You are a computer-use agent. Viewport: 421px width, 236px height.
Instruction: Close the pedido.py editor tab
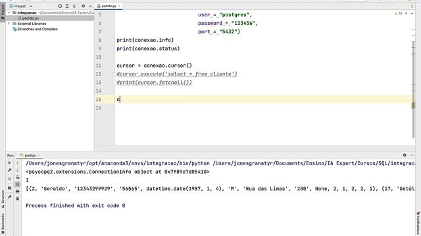coord(119,6)
